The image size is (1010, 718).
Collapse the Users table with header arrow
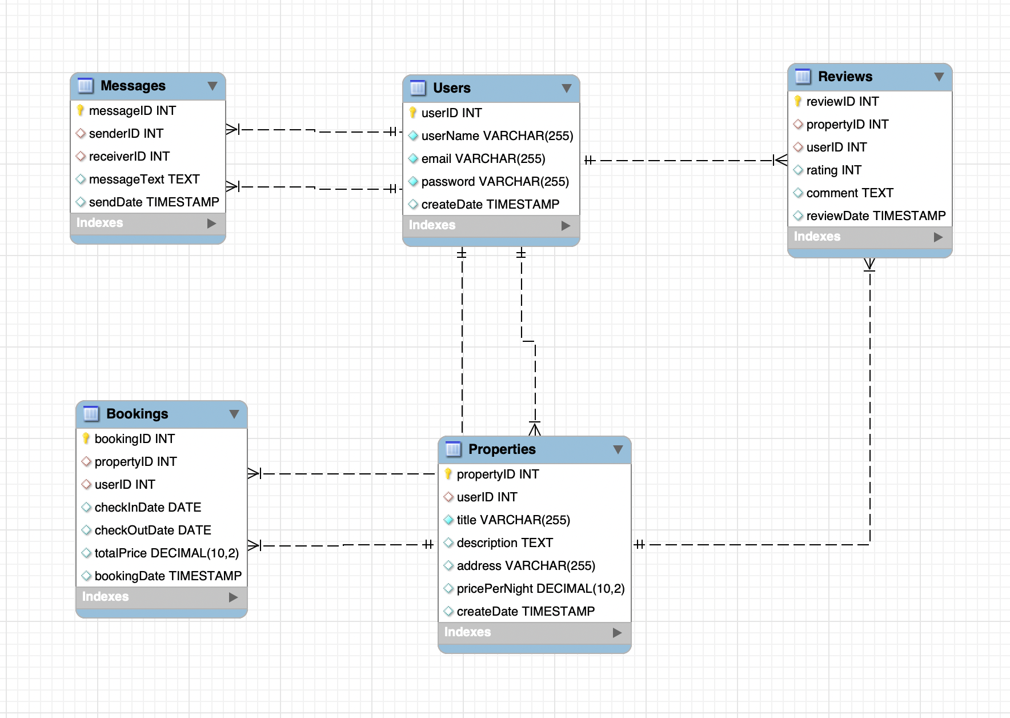[x=567, y=89]
